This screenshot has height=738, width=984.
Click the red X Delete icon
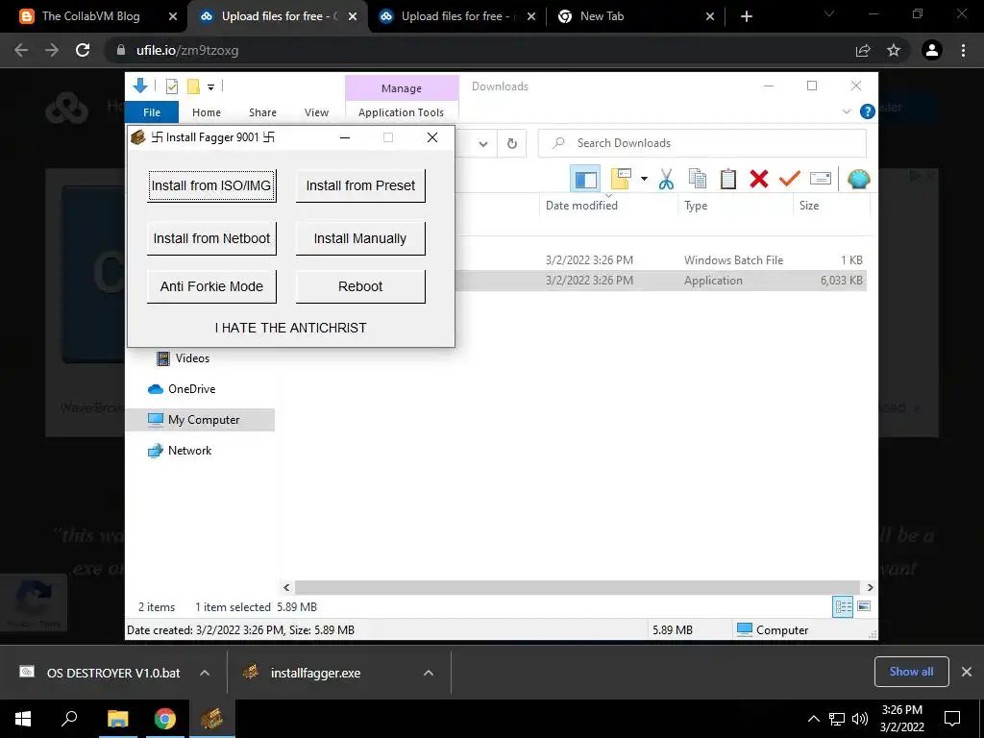coord(759,179)
